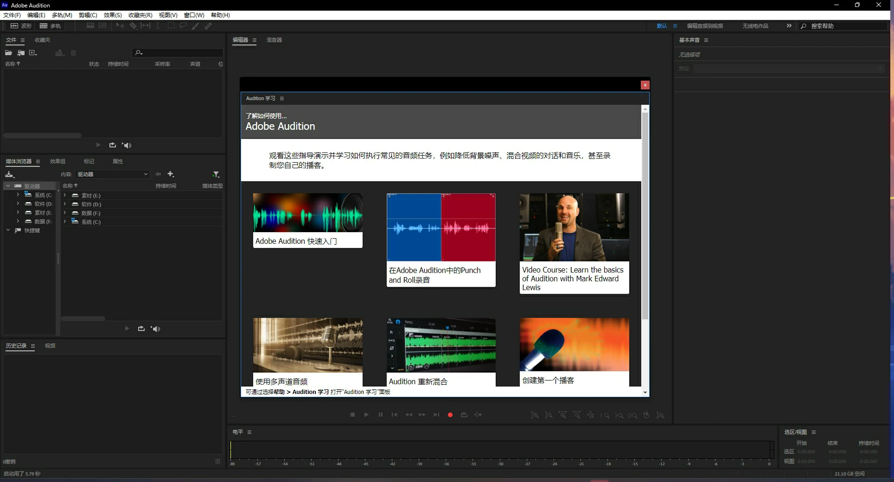The height and width of the screenshot is (482, 894).
Task: Select the Move tool in top toolbar
Action: [120, 26]
